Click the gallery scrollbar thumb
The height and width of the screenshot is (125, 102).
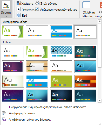[99, 45]
